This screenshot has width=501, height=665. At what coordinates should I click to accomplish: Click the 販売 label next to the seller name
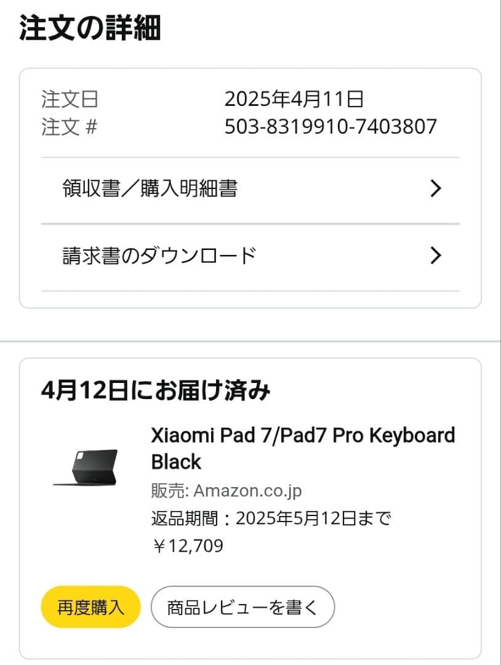(x=166, y=491)
